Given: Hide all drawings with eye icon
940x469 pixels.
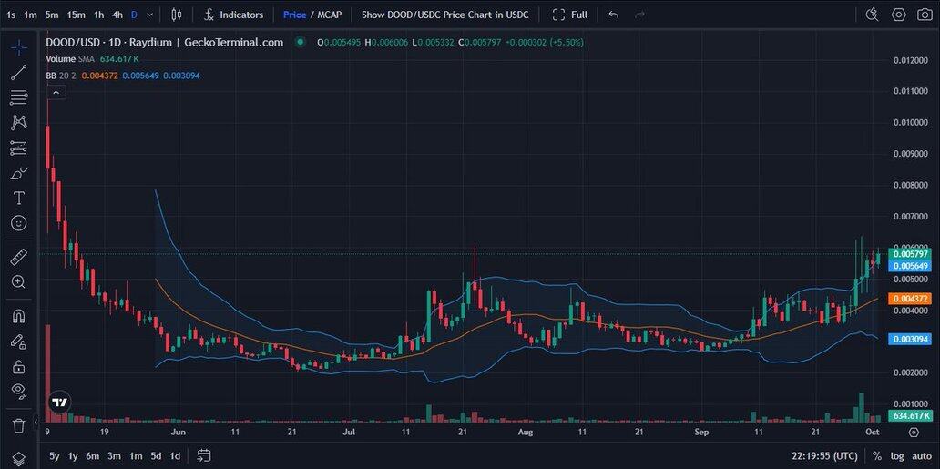Looking at the screenshot, I should point(18,392).
